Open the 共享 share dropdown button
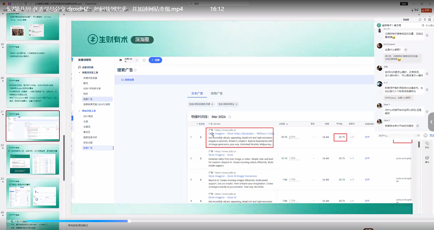The width and height of the screenshot is (434, 230). [x=427, y=10]
